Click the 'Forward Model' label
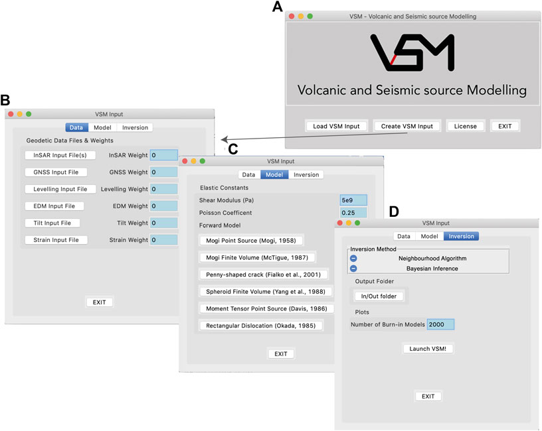This screenshot has height=431, width=542. [220, 225]
